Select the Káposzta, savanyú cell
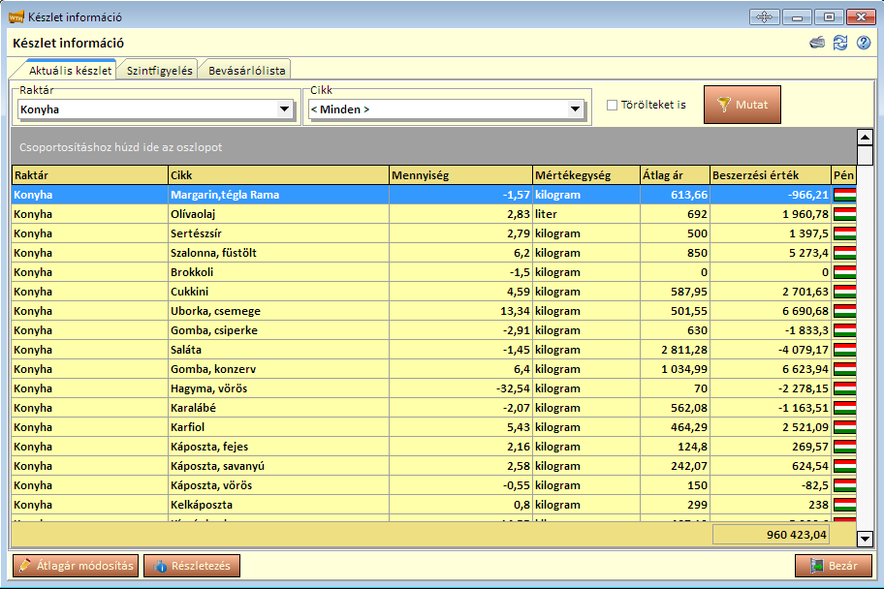This screenshot has width=884, height=589. pos(278,466)
